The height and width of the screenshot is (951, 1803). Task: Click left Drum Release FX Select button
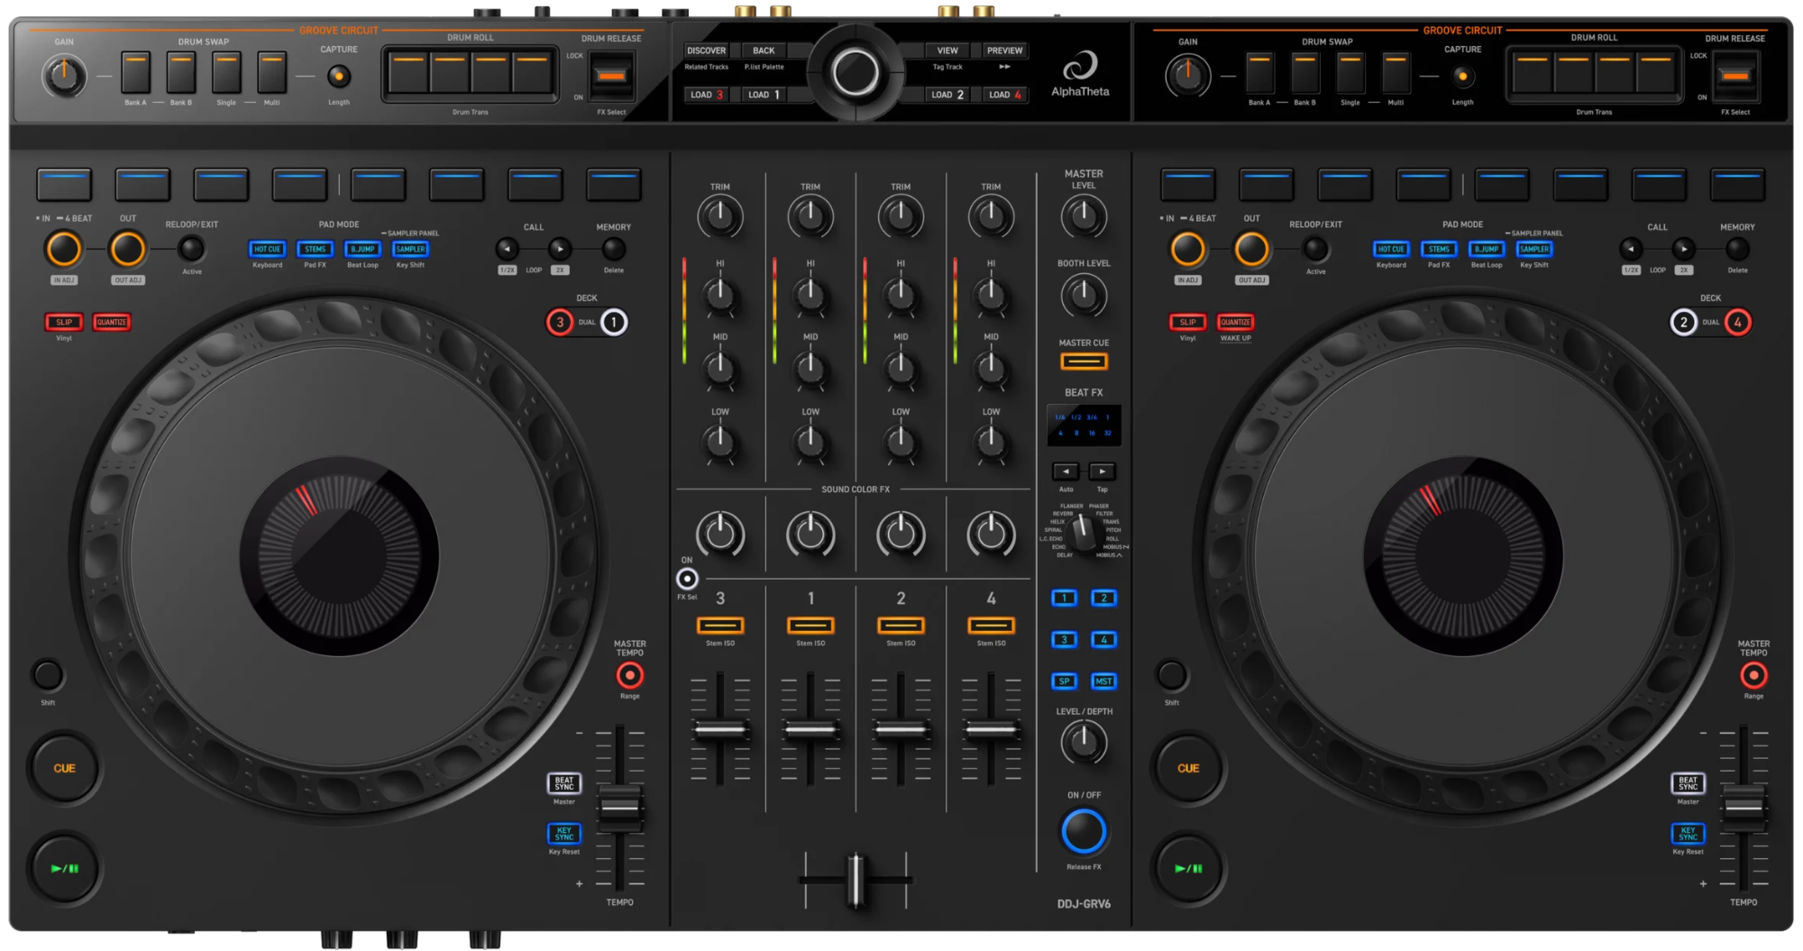(611, 76)
